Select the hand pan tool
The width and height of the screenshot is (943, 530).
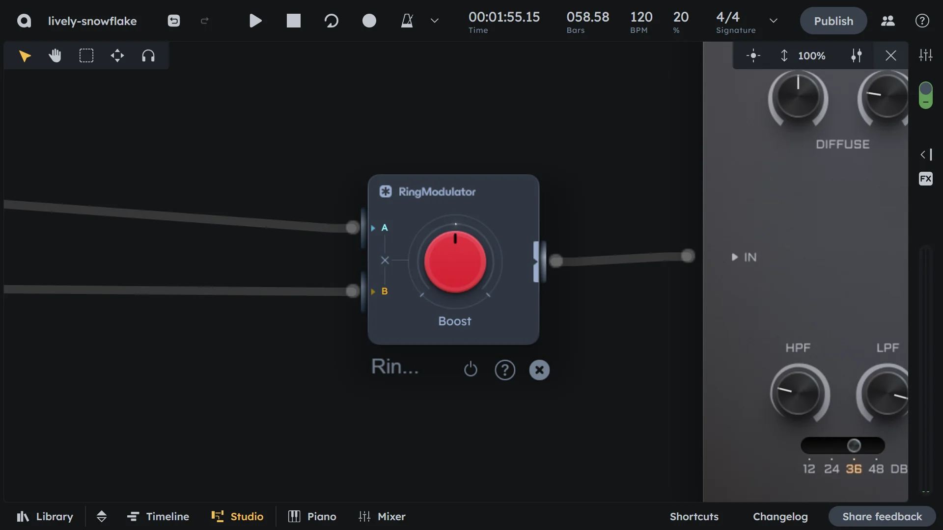(x=55, y=55)
